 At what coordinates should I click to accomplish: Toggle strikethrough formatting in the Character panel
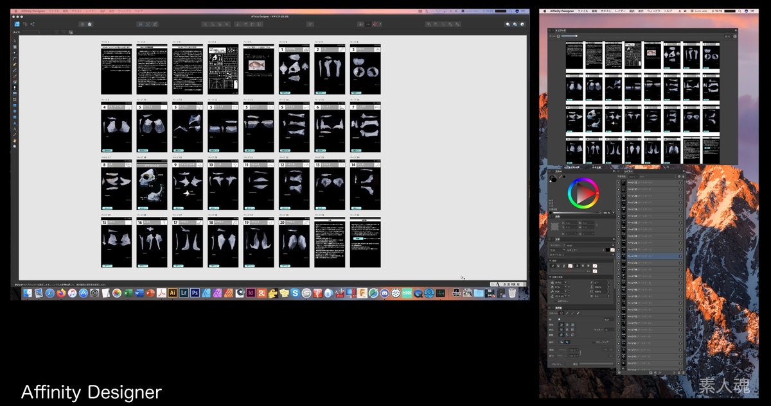click(578, 266)
